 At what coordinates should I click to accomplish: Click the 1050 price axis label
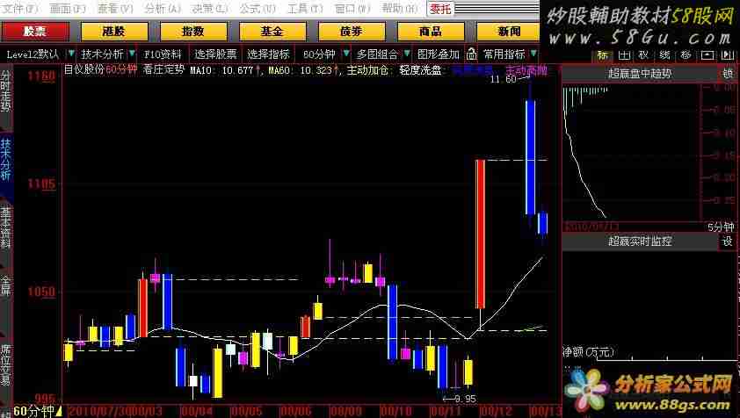tap(41, 292)
